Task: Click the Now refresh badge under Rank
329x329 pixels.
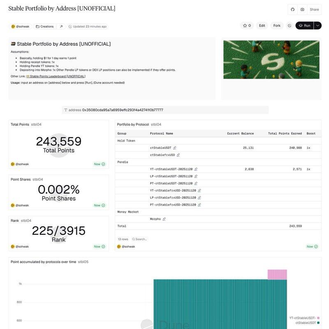Action: pos(100,247)
